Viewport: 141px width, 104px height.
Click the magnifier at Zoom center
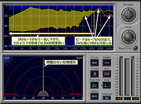coord(129,37)
